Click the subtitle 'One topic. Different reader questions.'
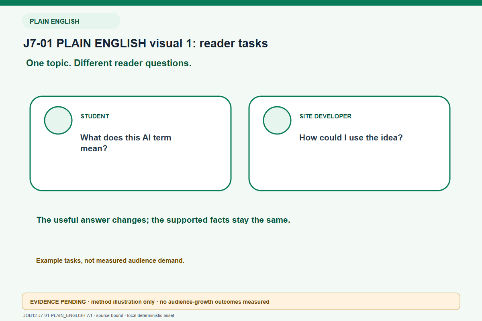This screenshot has width=482, height=321. coord(109,63)
